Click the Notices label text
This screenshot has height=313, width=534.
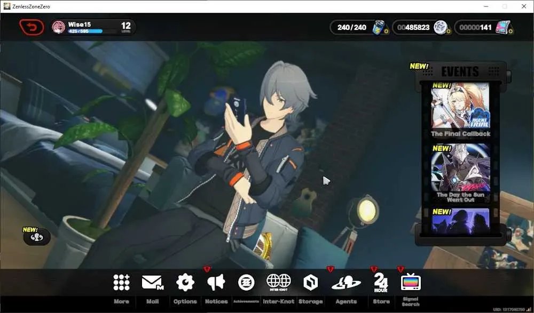click(x=216, y=301)
